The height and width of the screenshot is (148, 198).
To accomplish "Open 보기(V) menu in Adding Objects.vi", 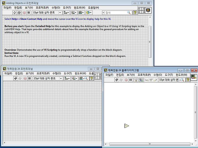I will click(29, 8).
